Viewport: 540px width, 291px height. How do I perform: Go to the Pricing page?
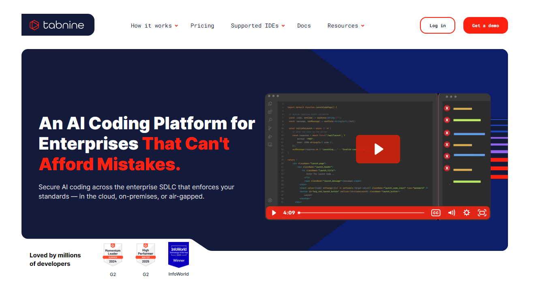click(x=202, y=26)
